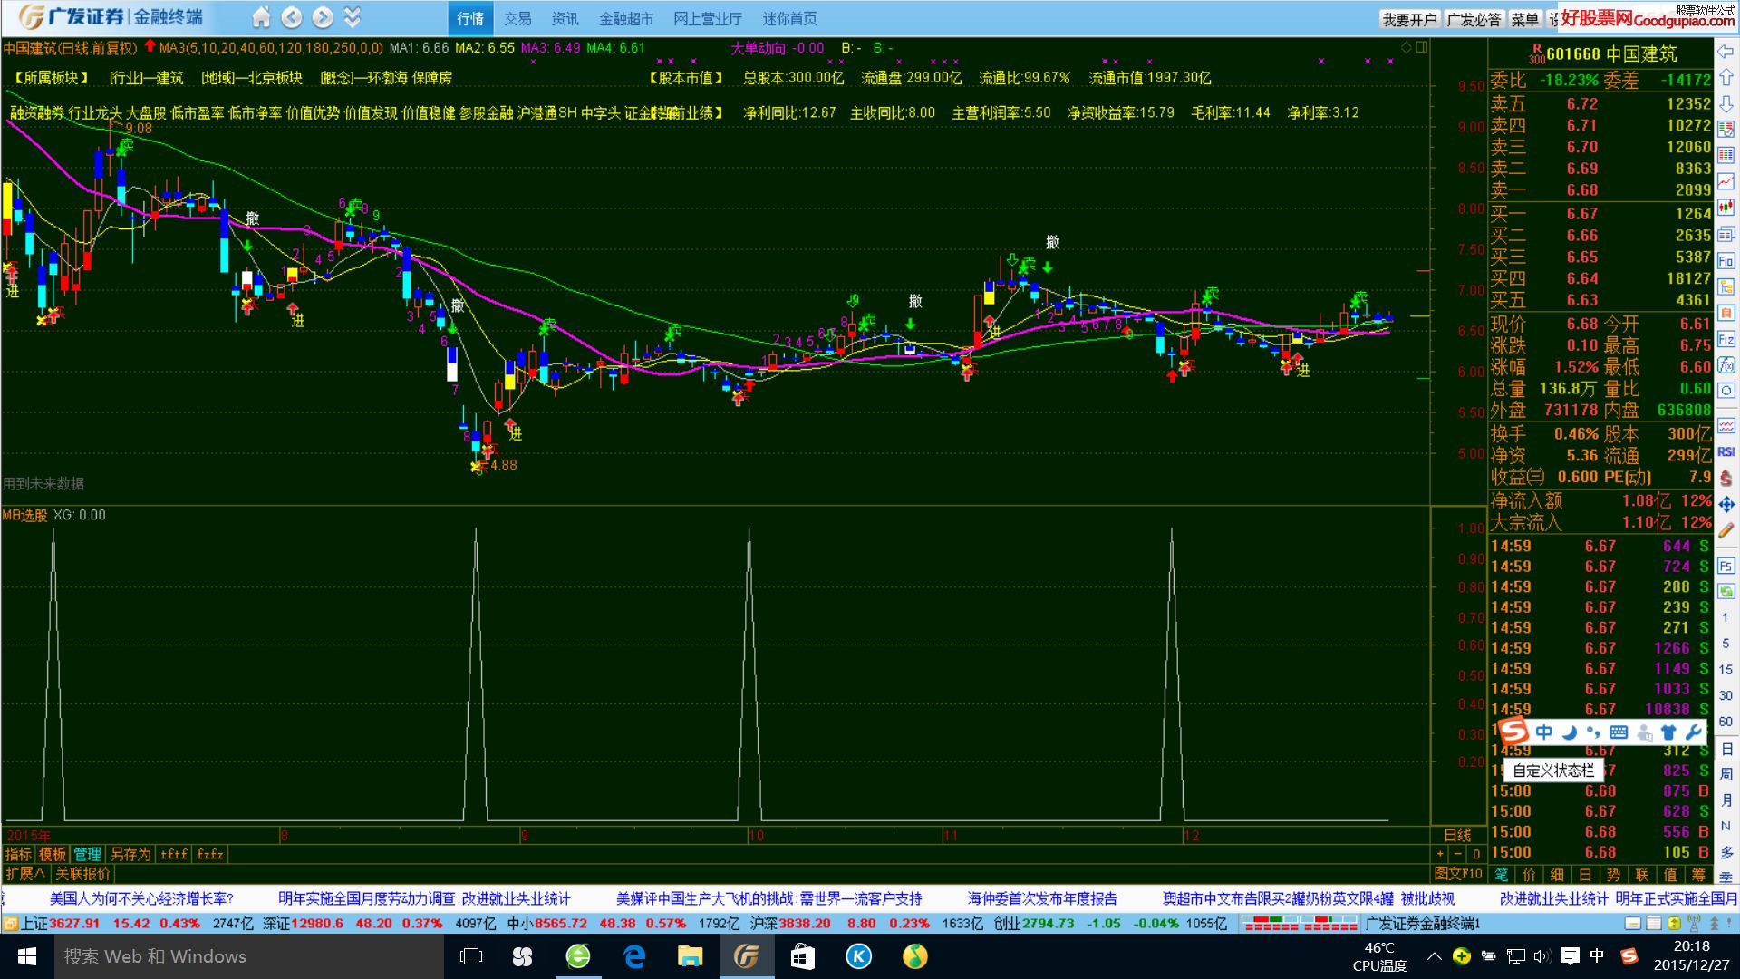Click the 指标 tab below the chart
1740x979 pixels.
pyautogui.click(x=18, y=854)
